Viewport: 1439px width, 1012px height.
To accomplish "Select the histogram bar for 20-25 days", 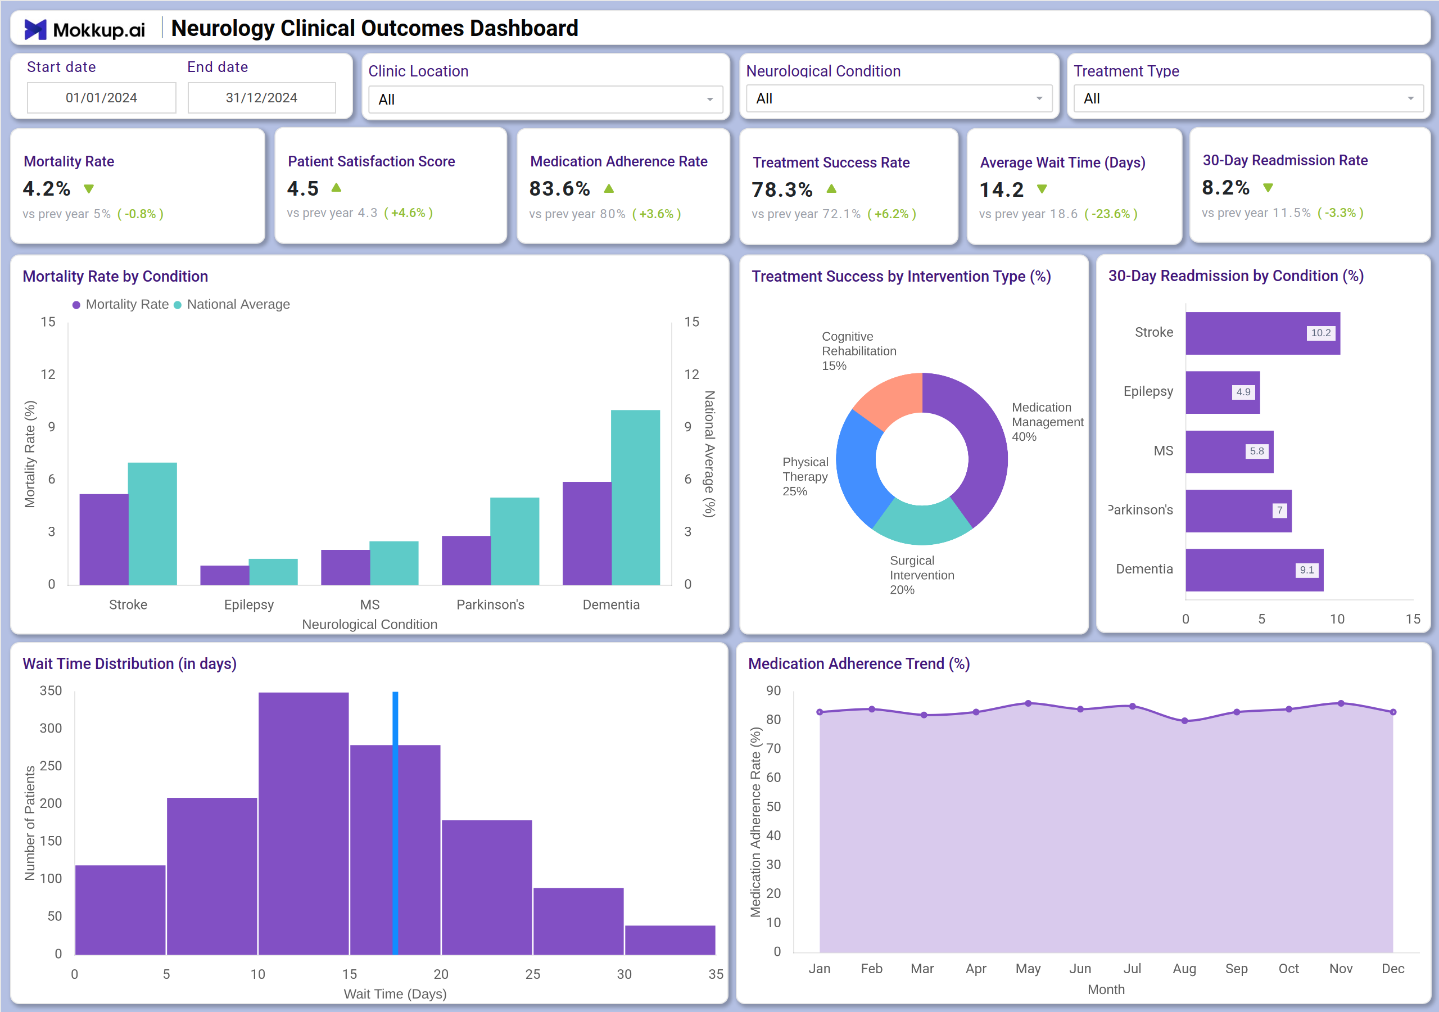I will [x=487, y=887].
